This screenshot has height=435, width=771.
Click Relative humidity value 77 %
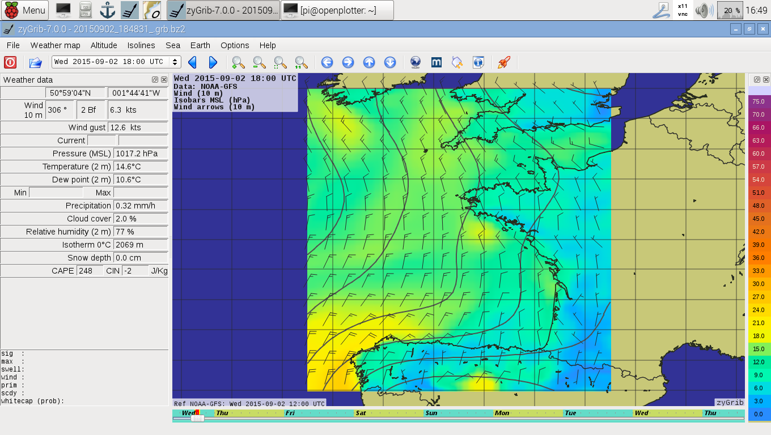coord(141,232)
